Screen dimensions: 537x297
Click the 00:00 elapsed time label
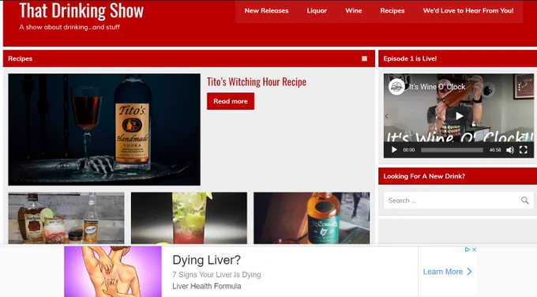point(408,150)
